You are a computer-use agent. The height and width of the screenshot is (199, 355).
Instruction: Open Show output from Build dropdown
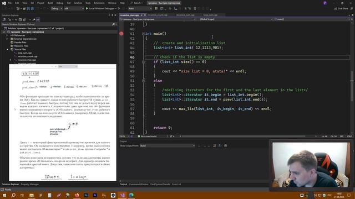(x=168, y=146)
